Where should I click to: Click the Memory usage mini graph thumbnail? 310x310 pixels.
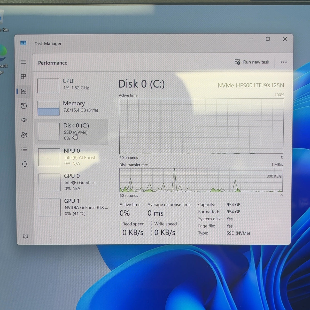click(x=49, y=108)
